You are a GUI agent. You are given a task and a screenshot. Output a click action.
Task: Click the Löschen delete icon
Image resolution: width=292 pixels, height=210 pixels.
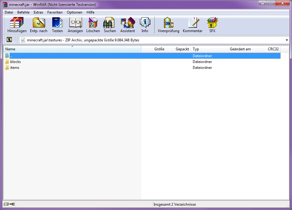tap(93, 22)
